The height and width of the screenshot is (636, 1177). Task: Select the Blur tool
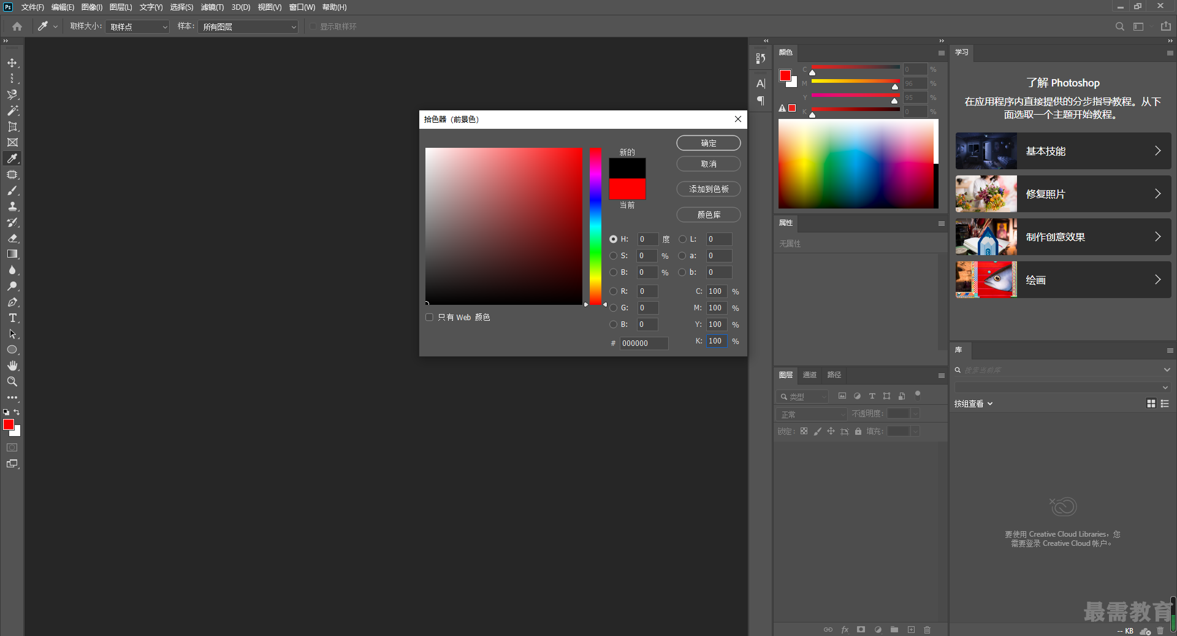tap(12, 270)
